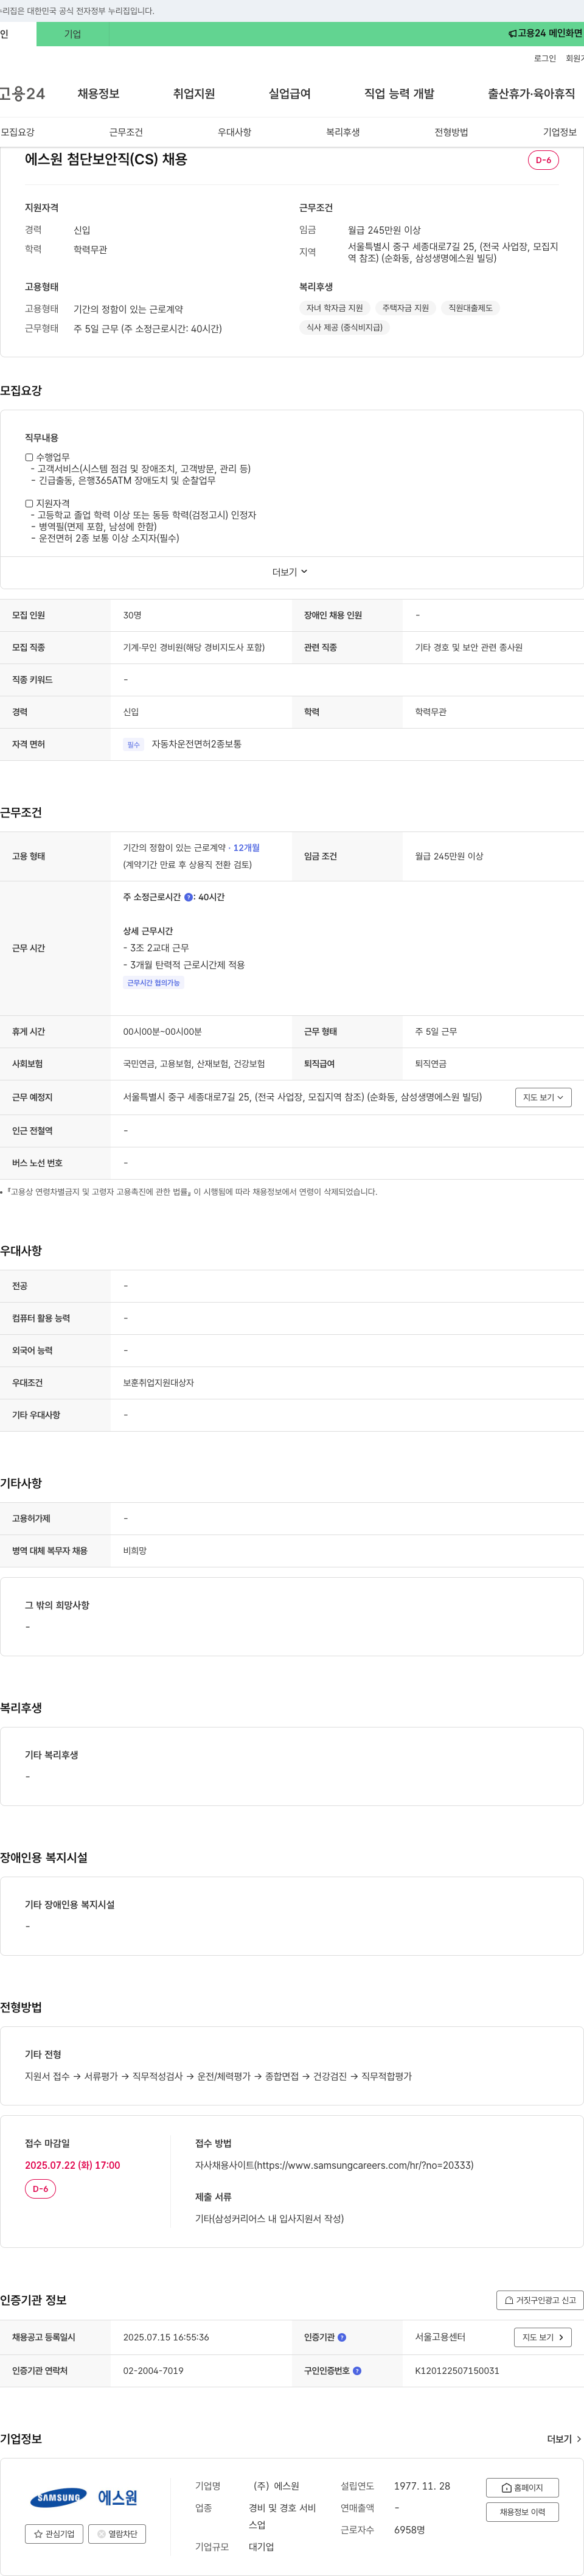The width and height of the screenshot is (584, 2576).
Task: Open the 직업 능력 개발 menu
Action: coord(399,94)
